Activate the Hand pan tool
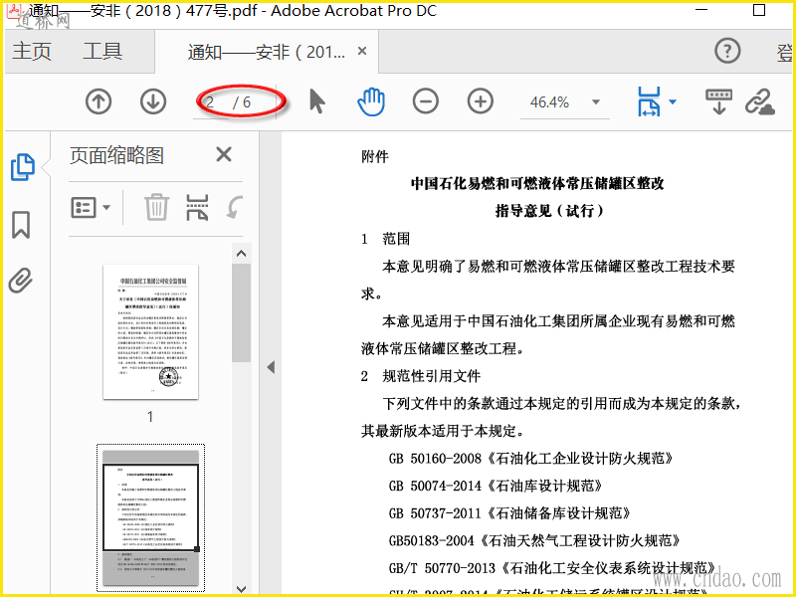The width and height of the screenshot is (796, 597). point(371,101)
